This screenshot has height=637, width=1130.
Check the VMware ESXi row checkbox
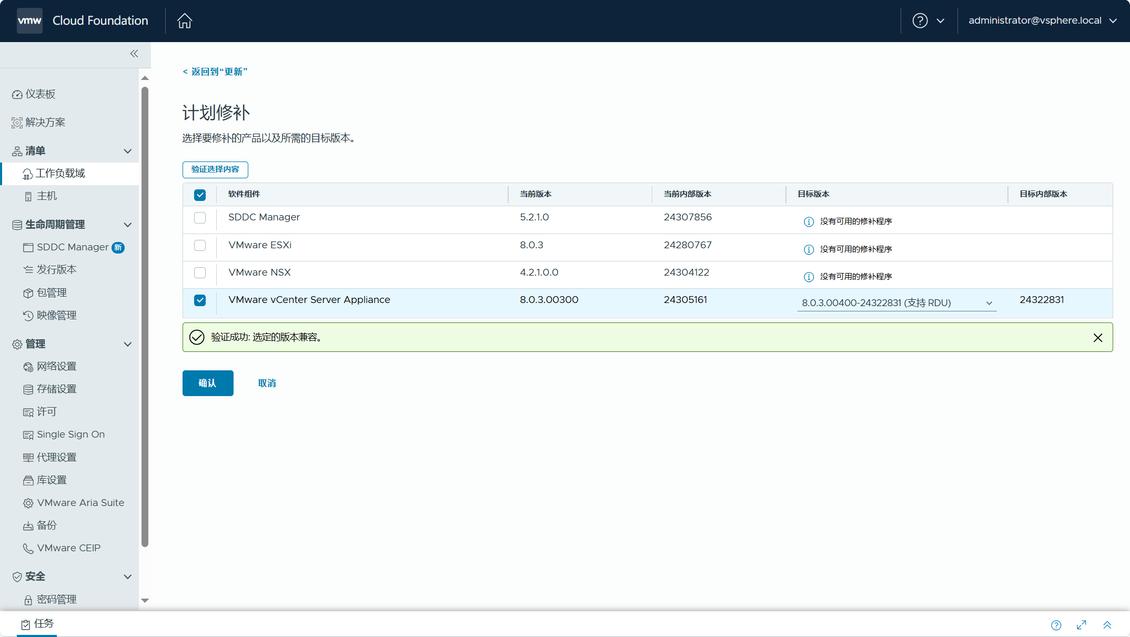pos(200,246)
